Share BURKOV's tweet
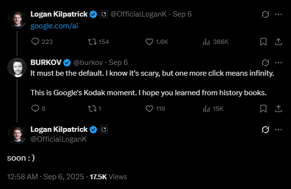 (x=278, y=108)
